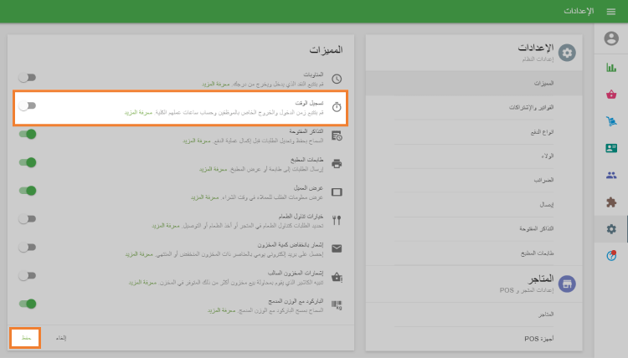This screenshot has height=358, width=628.
Task: Enable the إشعارات المخزون السالب toggle
Action: coord(28,275)
